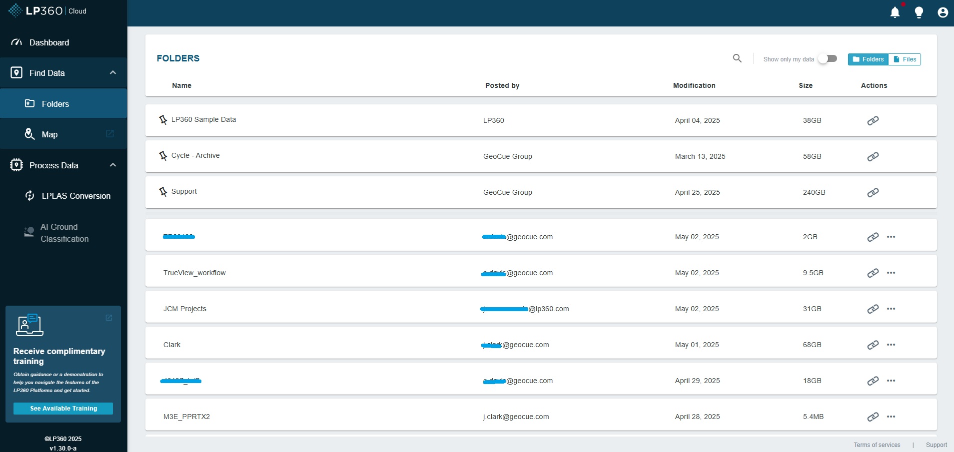
Task: Open the user account profile icon
Action: (943, 12)
